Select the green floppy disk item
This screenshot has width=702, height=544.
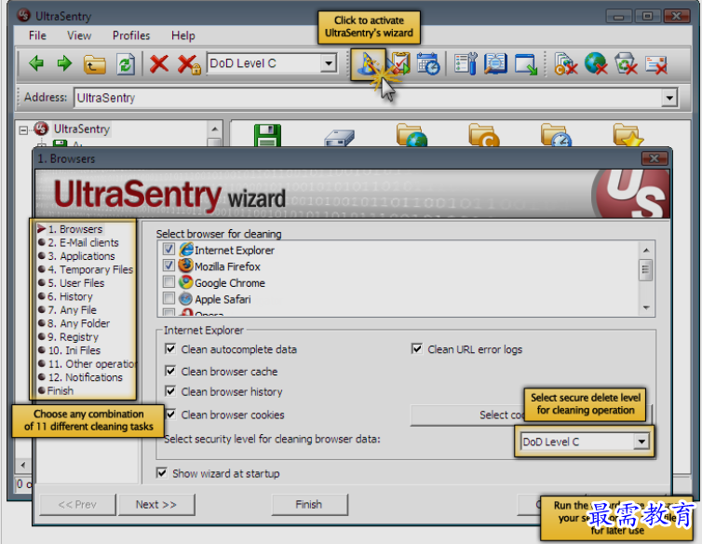click(x=267, y=135)
